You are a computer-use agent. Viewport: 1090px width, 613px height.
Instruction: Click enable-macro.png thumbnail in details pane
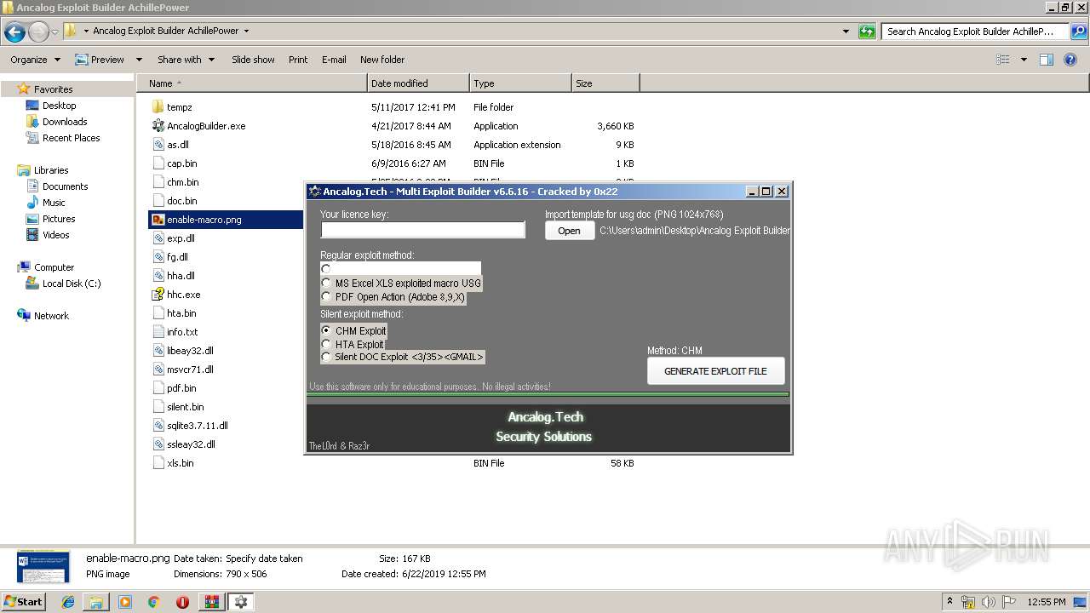tap(43, 567)
